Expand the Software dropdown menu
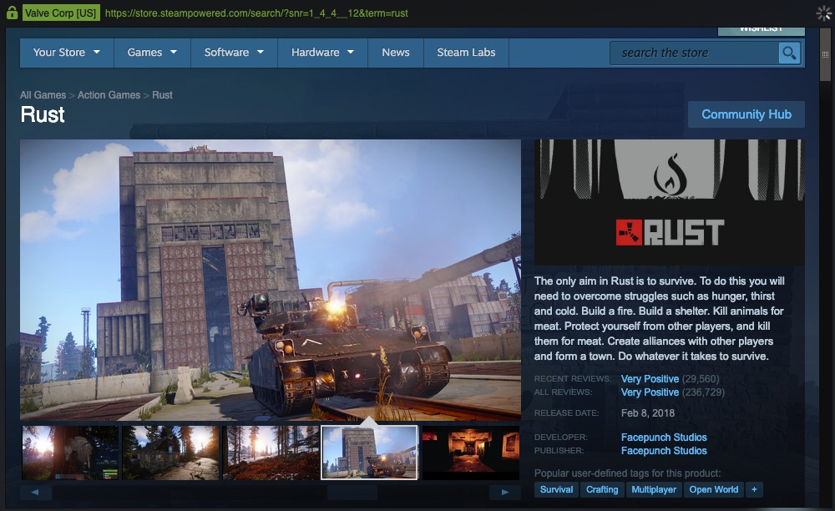The image size is (835, 511). tap(234, 53)
